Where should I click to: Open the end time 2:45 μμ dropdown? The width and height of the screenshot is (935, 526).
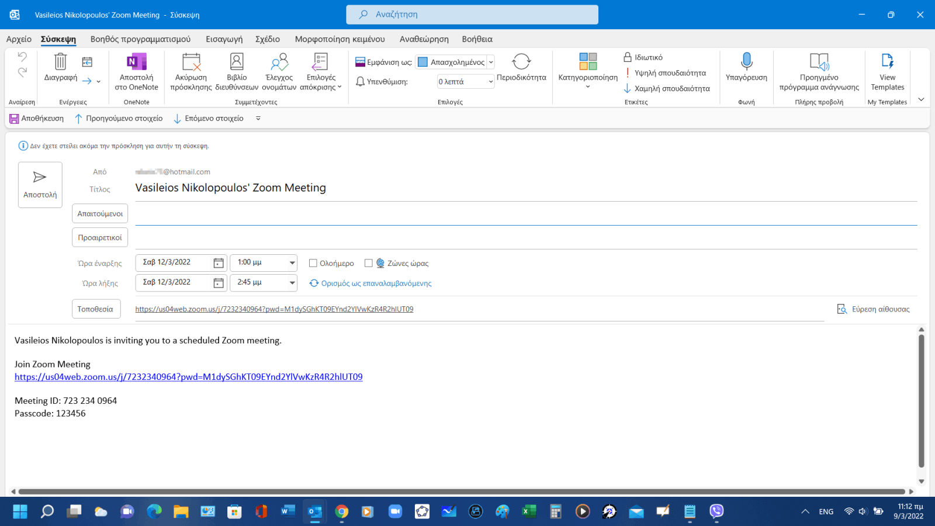click(292, 283)
